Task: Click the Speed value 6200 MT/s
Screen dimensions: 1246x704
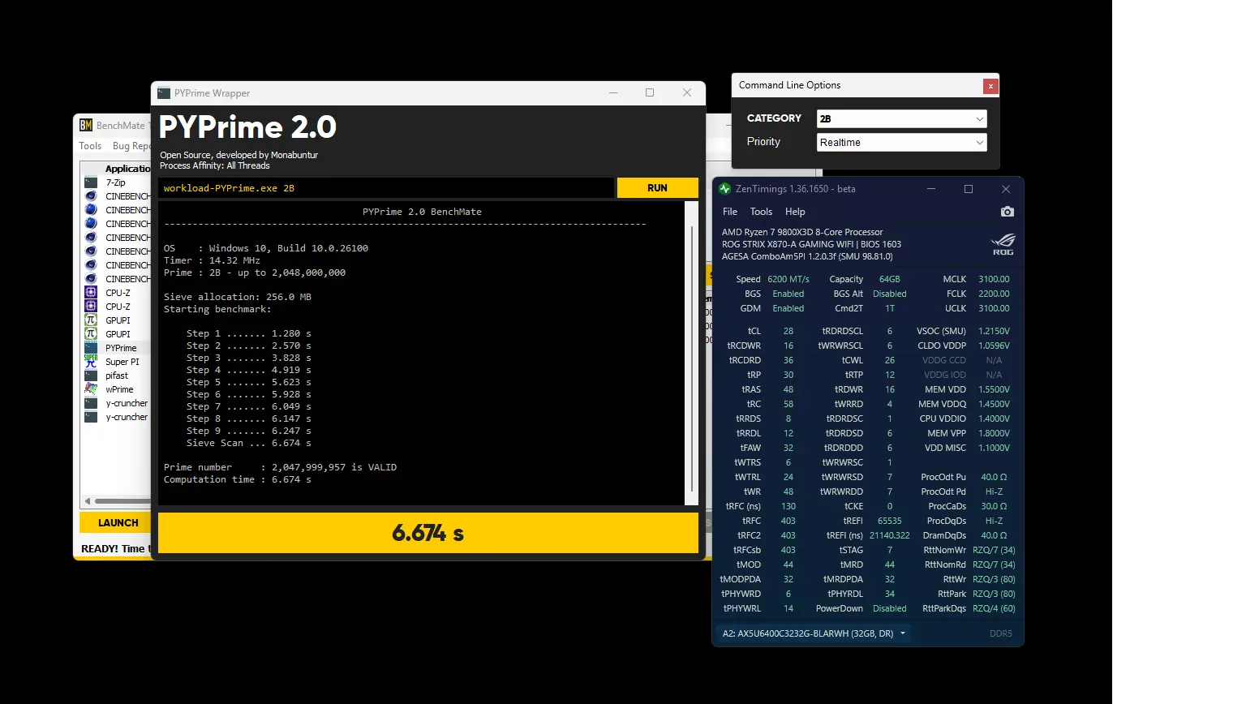Action: point(788,279)
